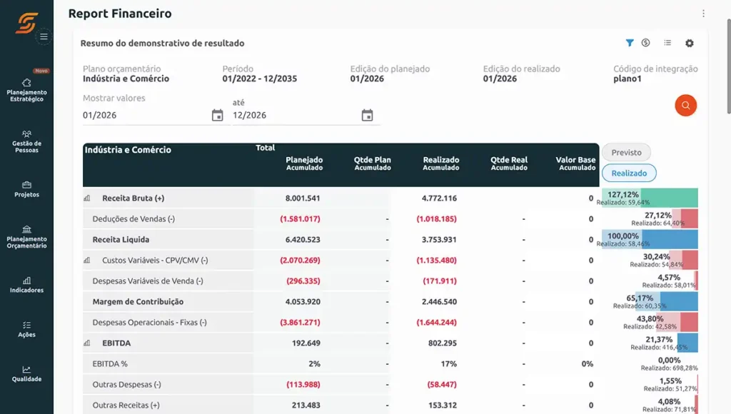Viewport: 731px width, 414px height.
Task: Open Planejamento Estratégico in the sidebar
Action: pos(26,90)
